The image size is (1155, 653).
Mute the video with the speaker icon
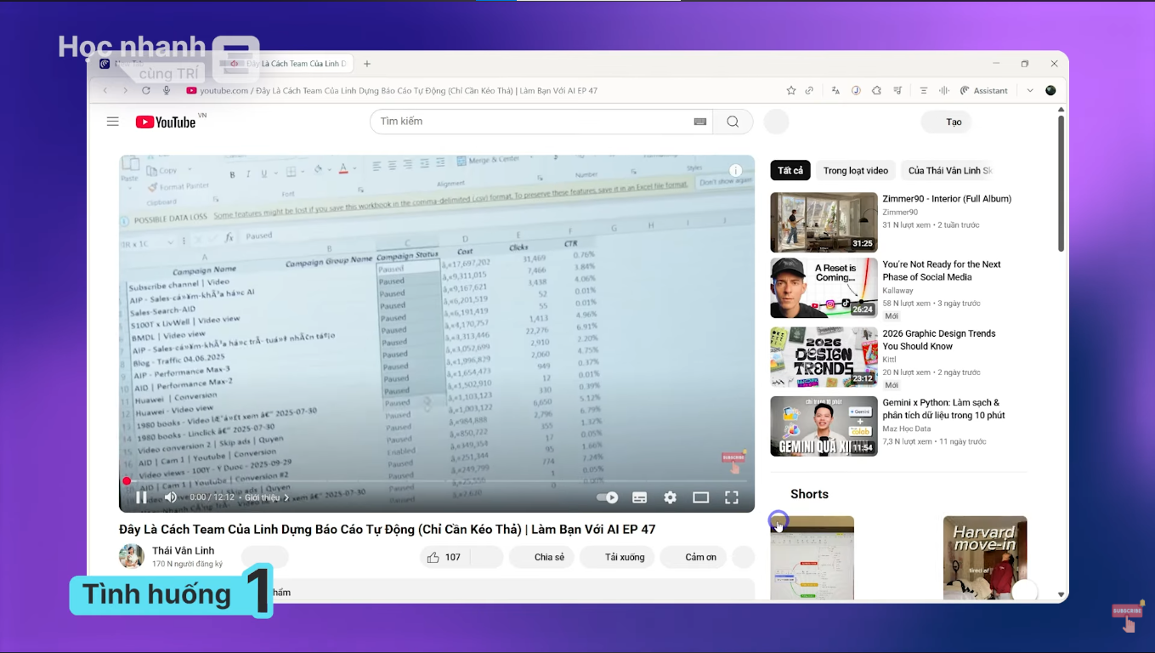pyautogui.click(x=170, y=497)
